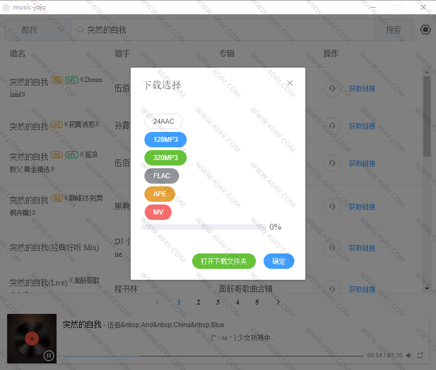
Task: Close the download selection dialog
Action: [x=290, y=84]
